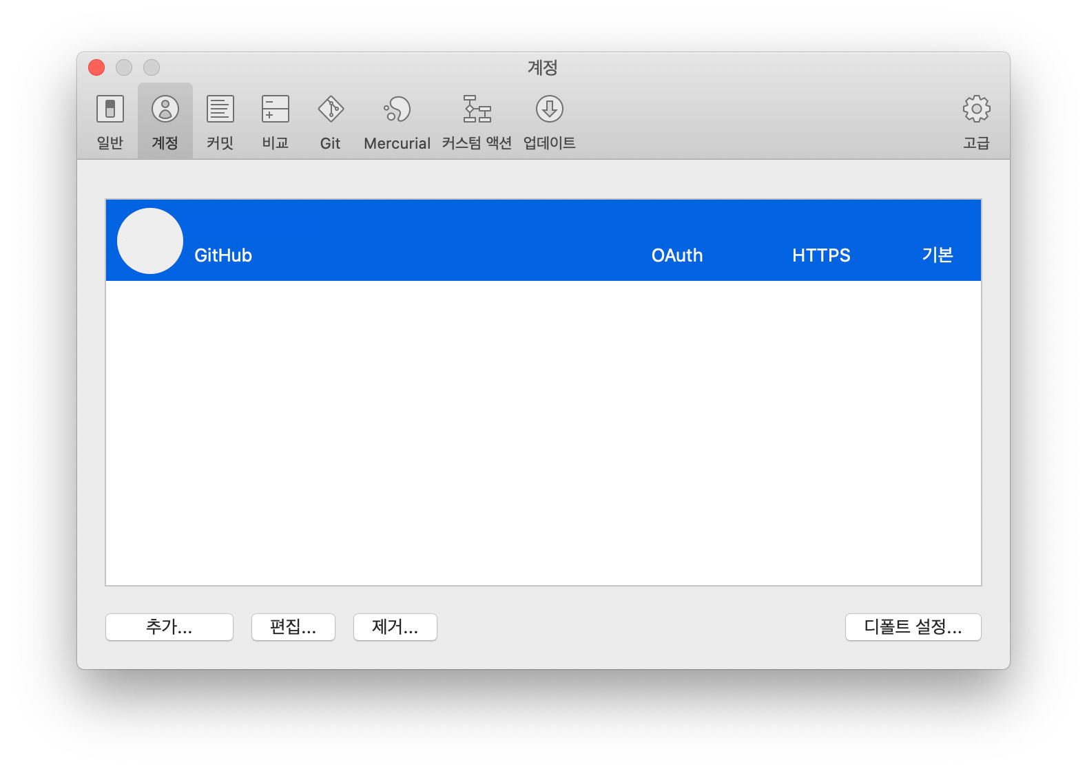
Task: Switch to the 비교 (Diff) preferences
Action: coord(276,121)
